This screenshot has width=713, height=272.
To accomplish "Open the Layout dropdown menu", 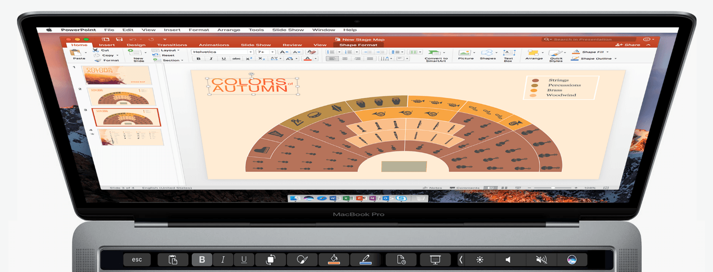I will (x=179, y=50).
